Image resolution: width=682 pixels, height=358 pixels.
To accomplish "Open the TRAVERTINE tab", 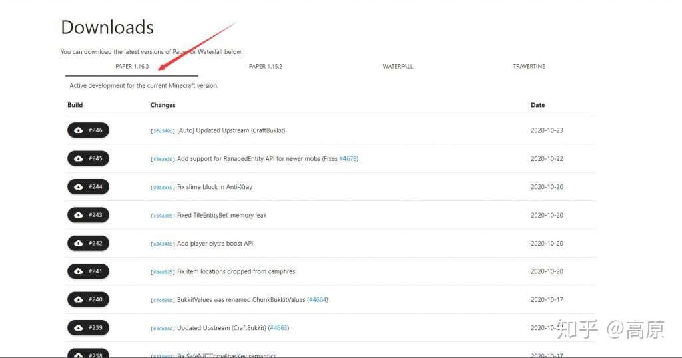I will tap(529, 67).
